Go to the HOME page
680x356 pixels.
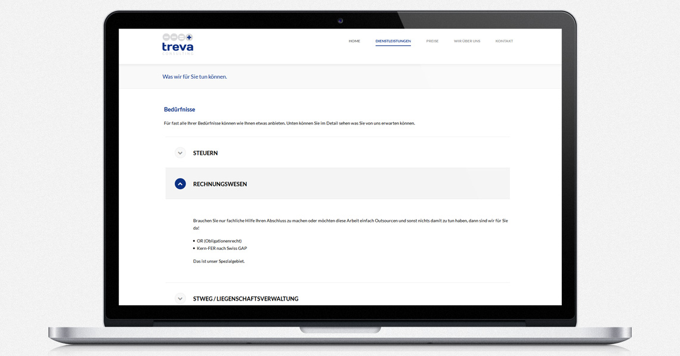(354, 41)
